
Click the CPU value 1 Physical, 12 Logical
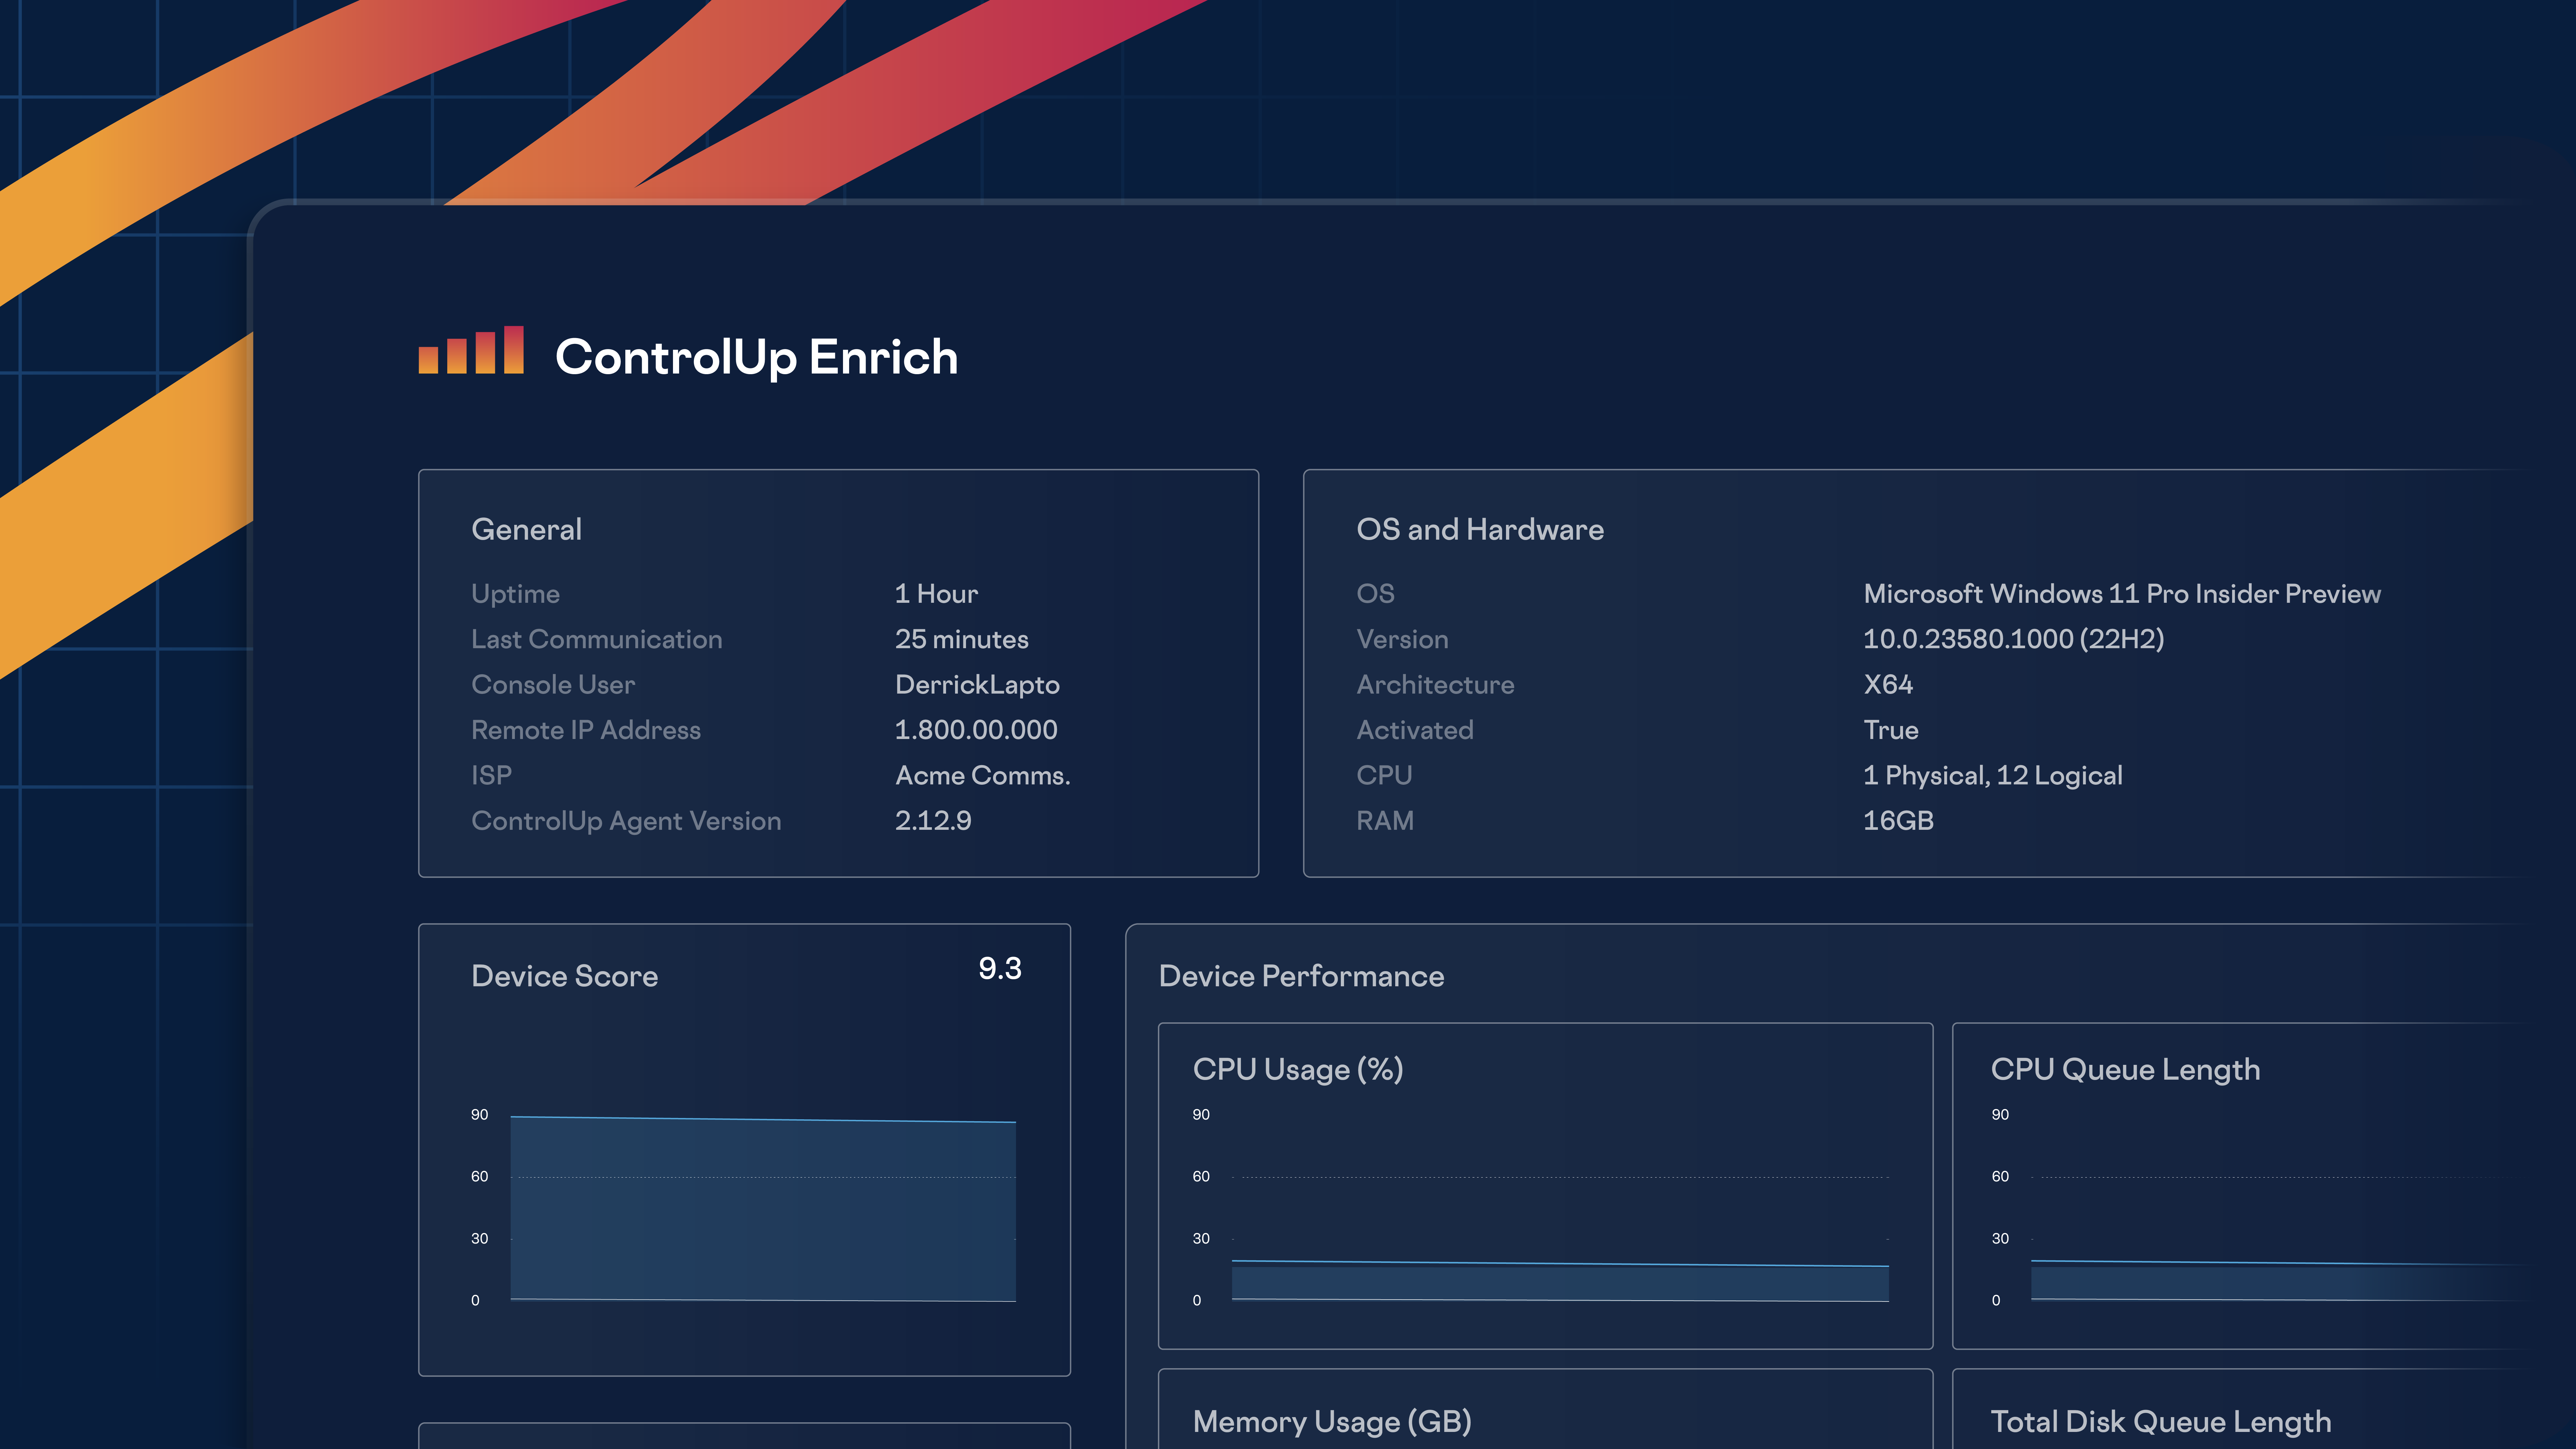point(1992,775)
